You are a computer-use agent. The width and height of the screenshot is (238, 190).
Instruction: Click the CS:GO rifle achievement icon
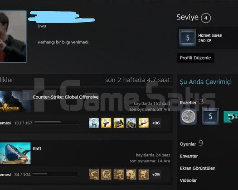(x=144, y=123)
